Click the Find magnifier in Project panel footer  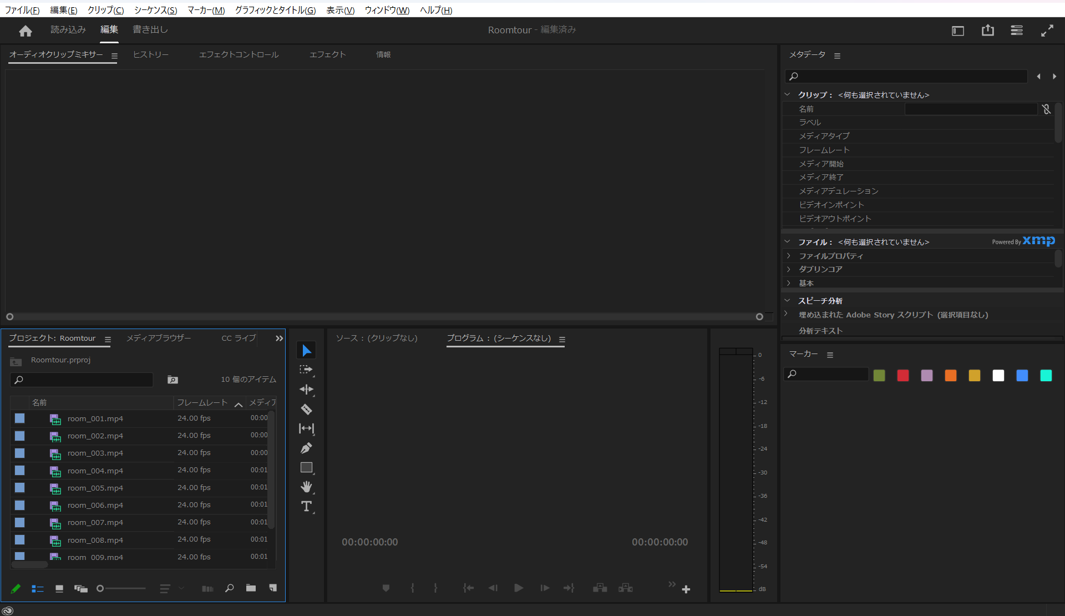(229, 588)
